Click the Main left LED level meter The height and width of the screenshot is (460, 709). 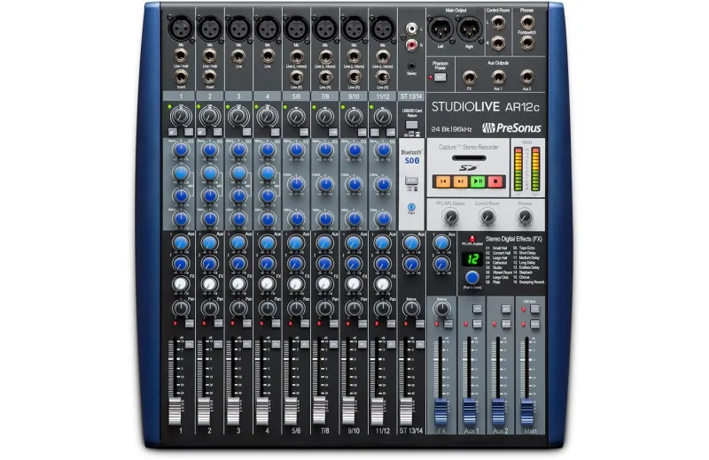pos(518,169)
